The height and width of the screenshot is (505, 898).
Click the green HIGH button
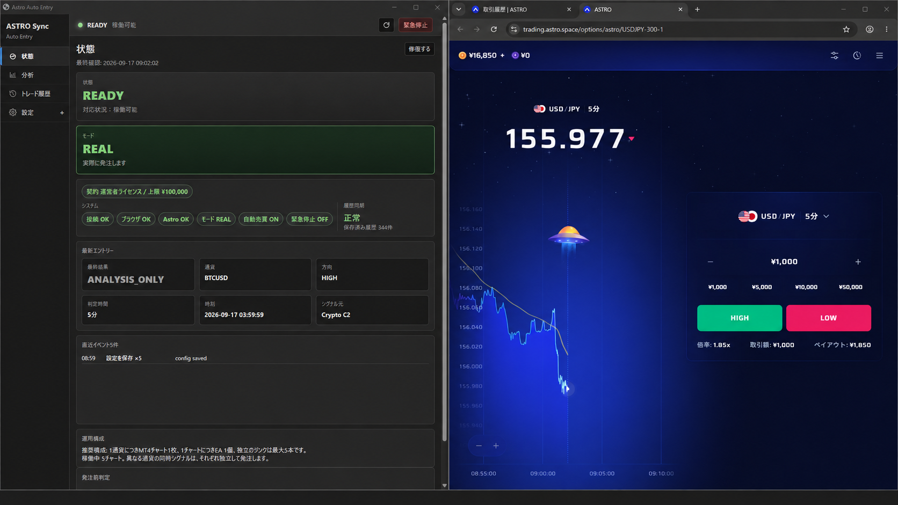tap(740, 318)
